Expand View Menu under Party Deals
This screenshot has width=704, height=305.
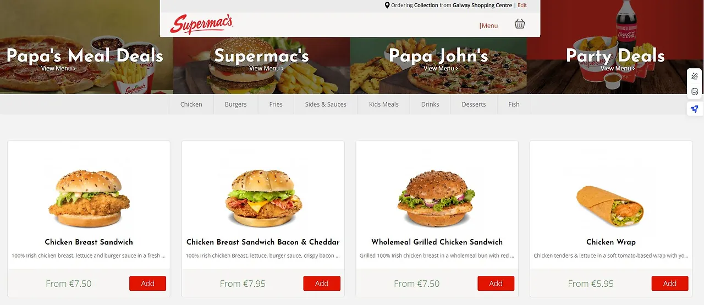(x=618, y=69)
